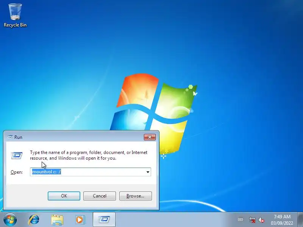Click the Run icon in dialog title bar

click(10, 137)
